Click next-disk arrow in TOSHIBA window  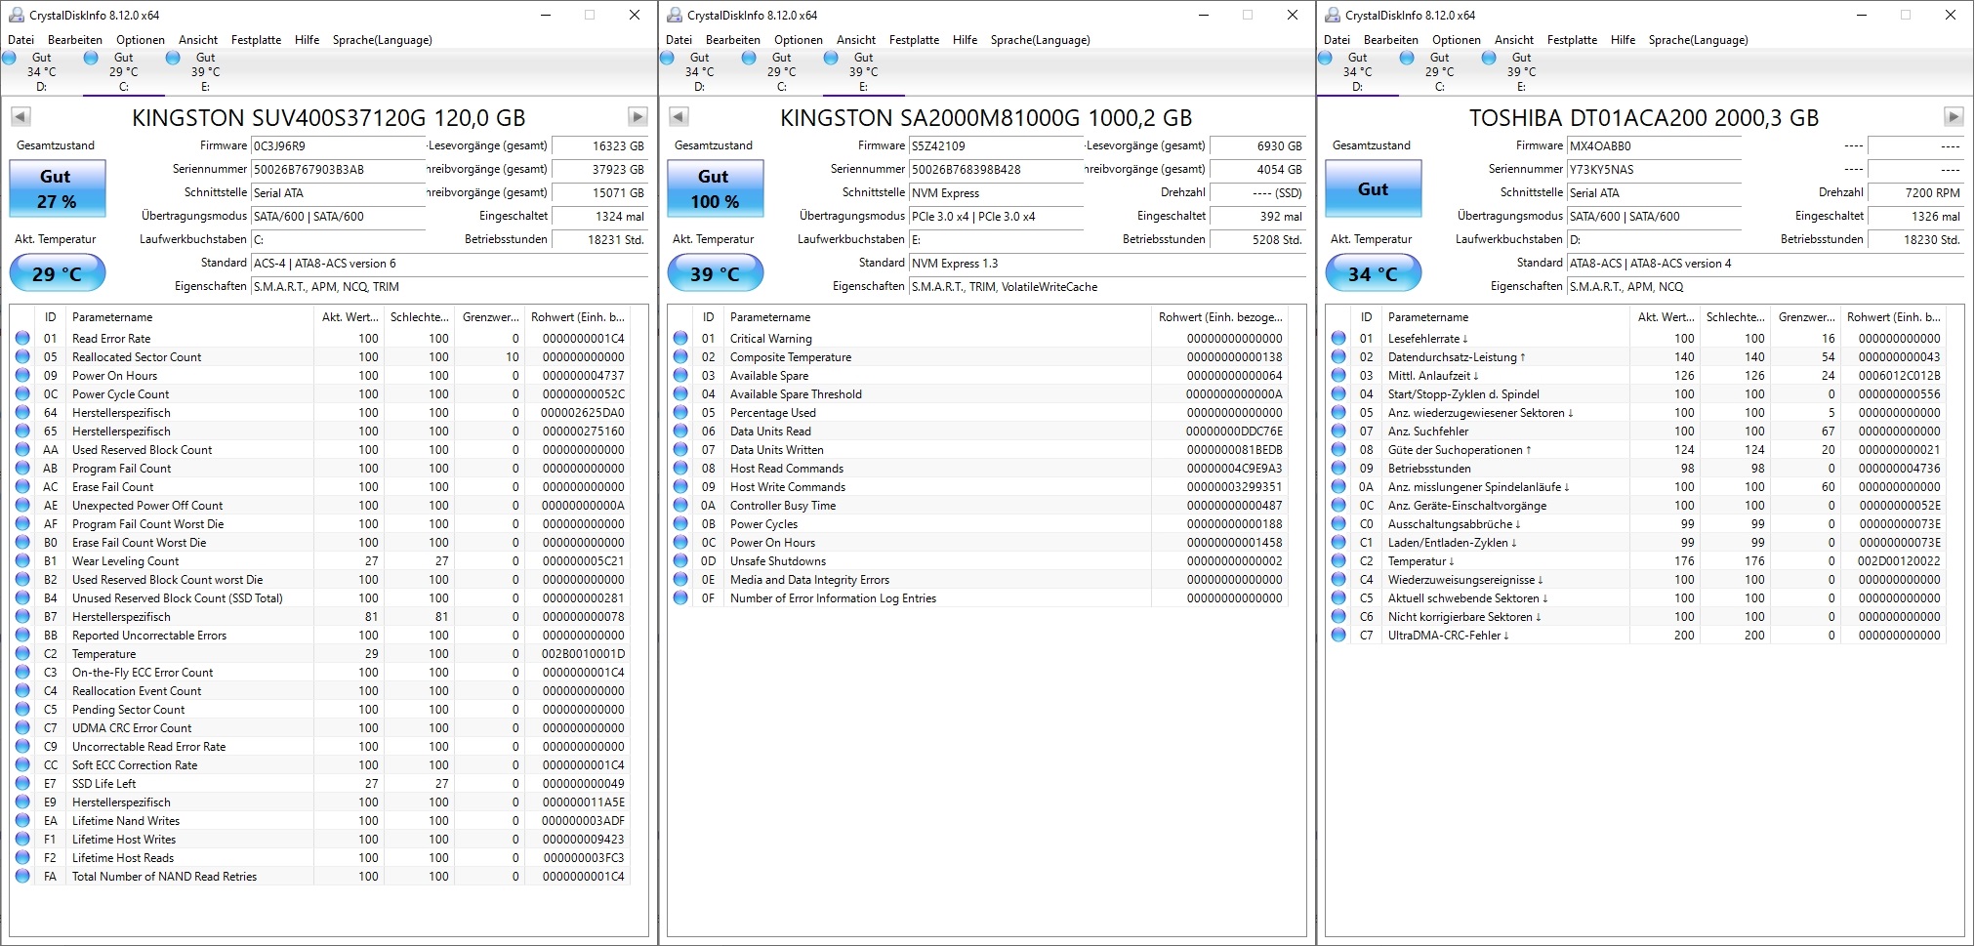pos(1954,117)
